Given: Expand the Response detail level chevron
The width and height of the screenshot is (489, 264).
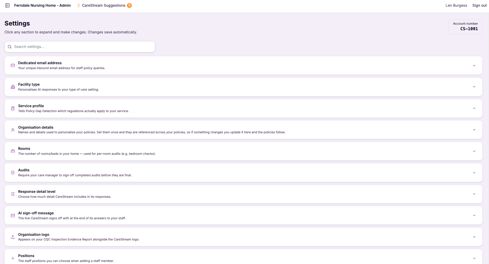Looking at the screenshot, I should (x=474, y=194).
